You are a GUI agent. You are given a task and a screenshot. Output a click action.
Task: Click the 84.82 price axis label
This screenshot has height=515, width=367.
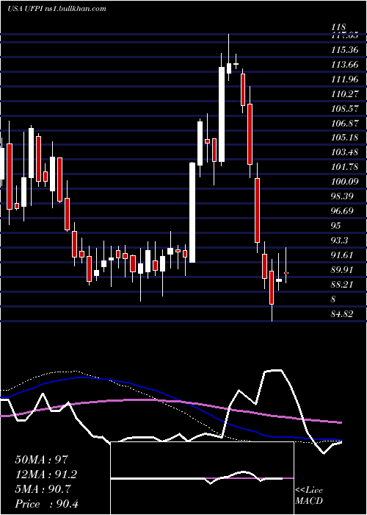coord(342,314)
